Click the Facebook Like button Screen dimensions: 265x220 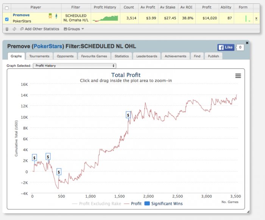pos(226,47)
